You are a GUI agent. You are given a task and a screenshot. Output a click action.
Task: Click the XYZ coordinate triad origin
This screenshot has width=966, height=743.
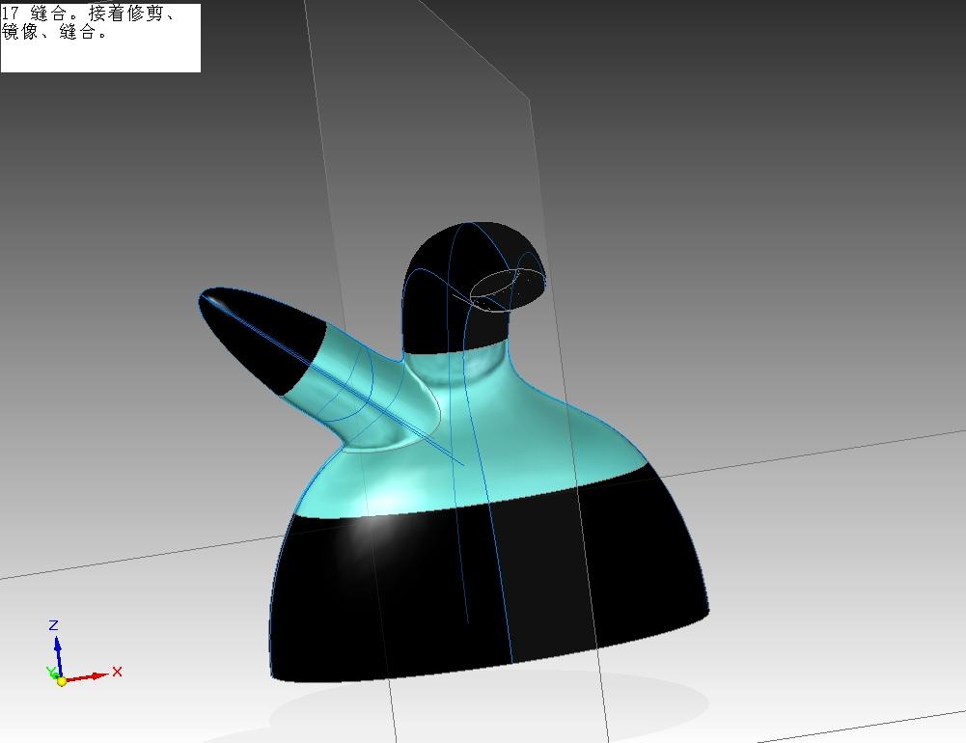61,681
